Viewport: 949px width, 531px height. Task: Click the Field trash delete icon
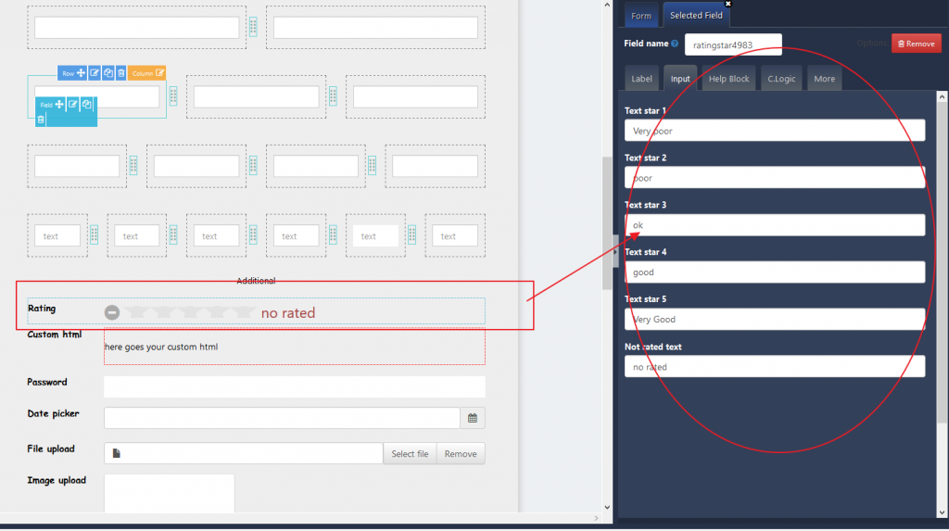pos(41,119)
